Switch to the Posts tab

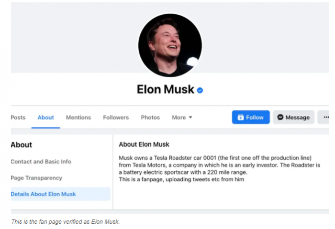click(x=18, y=117)
